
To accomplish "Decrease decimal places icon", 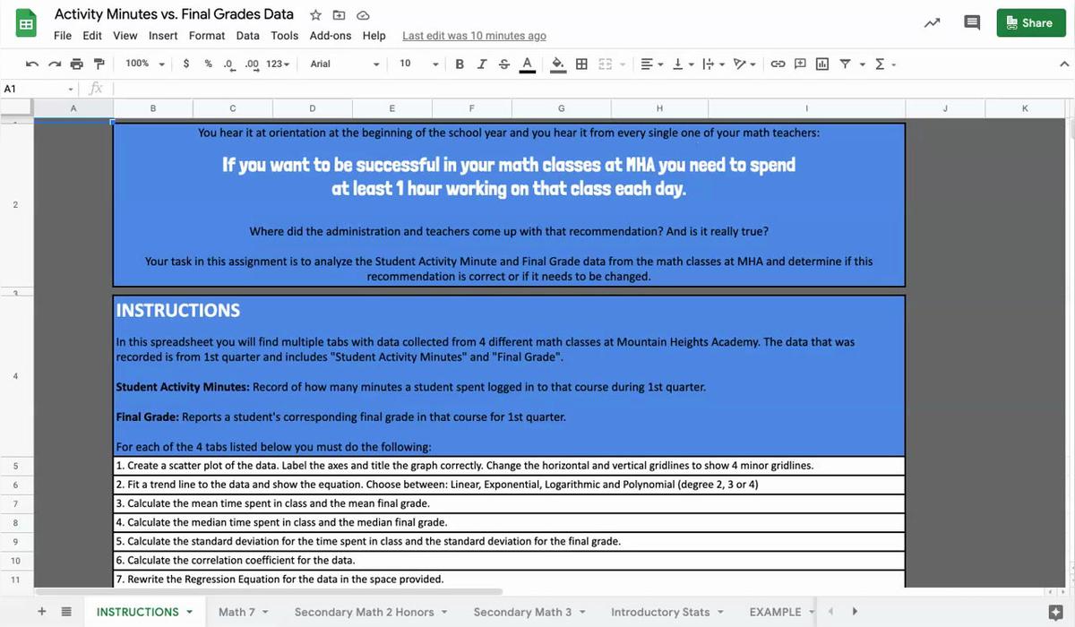I will coord(229,64).
